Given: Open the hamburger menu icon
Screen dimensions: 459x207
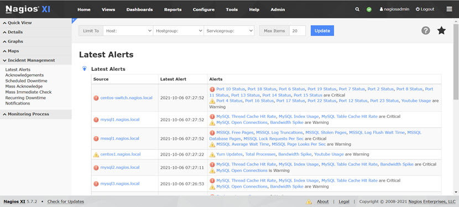Looking at the screenshot, I should point(450,9).
